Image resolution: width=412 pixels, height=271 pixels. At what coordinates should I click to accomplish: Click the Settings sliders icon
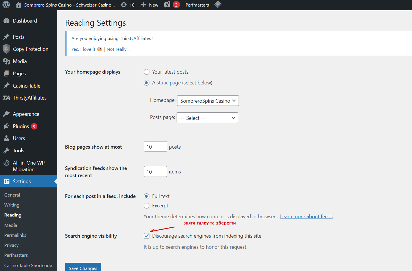[6, 181]
